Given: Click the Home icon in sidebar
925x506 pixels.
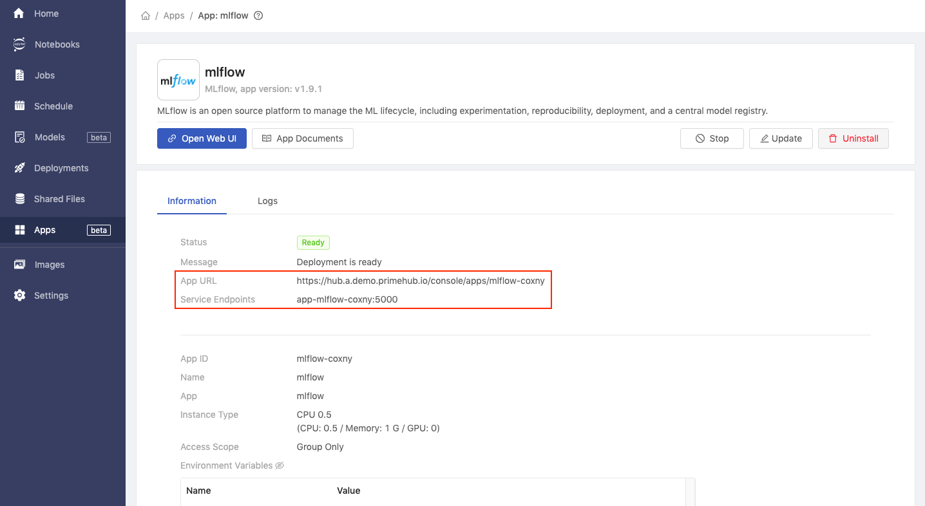Looking at the screenshot, I should tap(19, 13).
